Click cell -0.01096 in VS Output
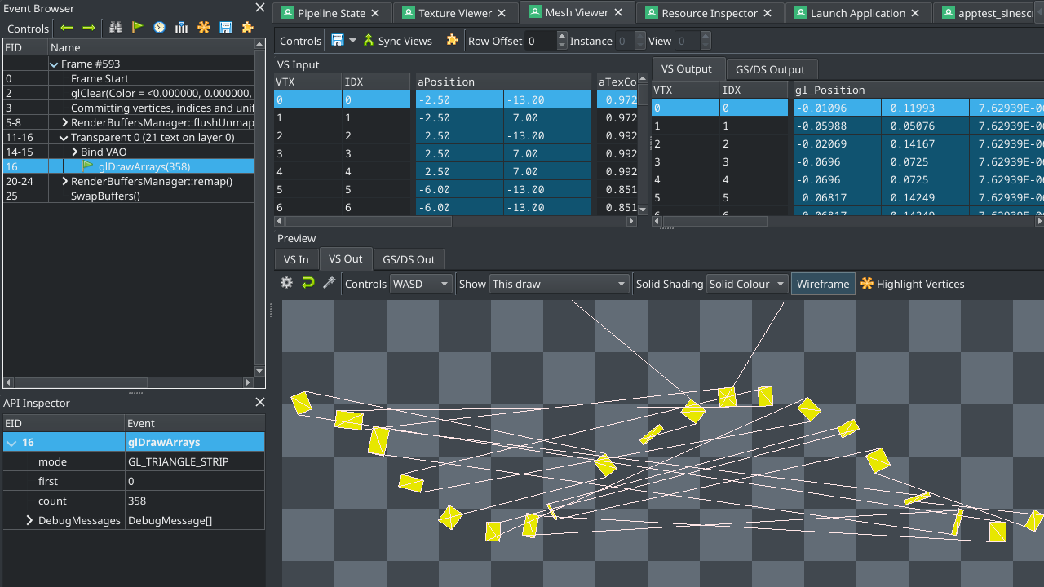 click(x=837, y=108)
